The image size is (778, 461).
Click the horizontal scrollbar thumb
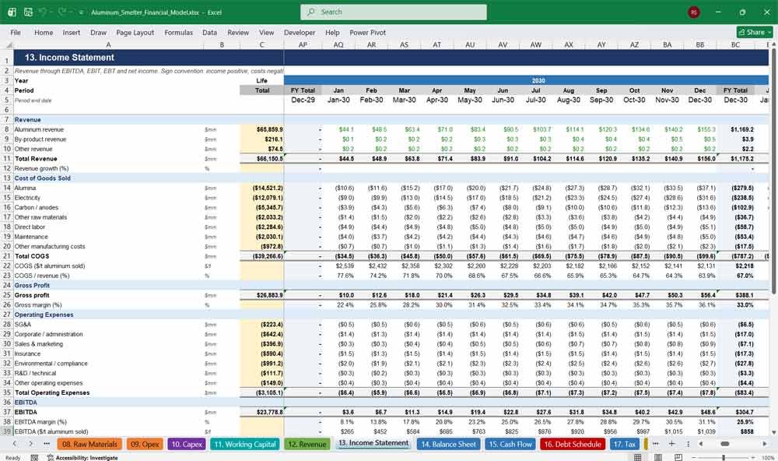coord(725,444)
